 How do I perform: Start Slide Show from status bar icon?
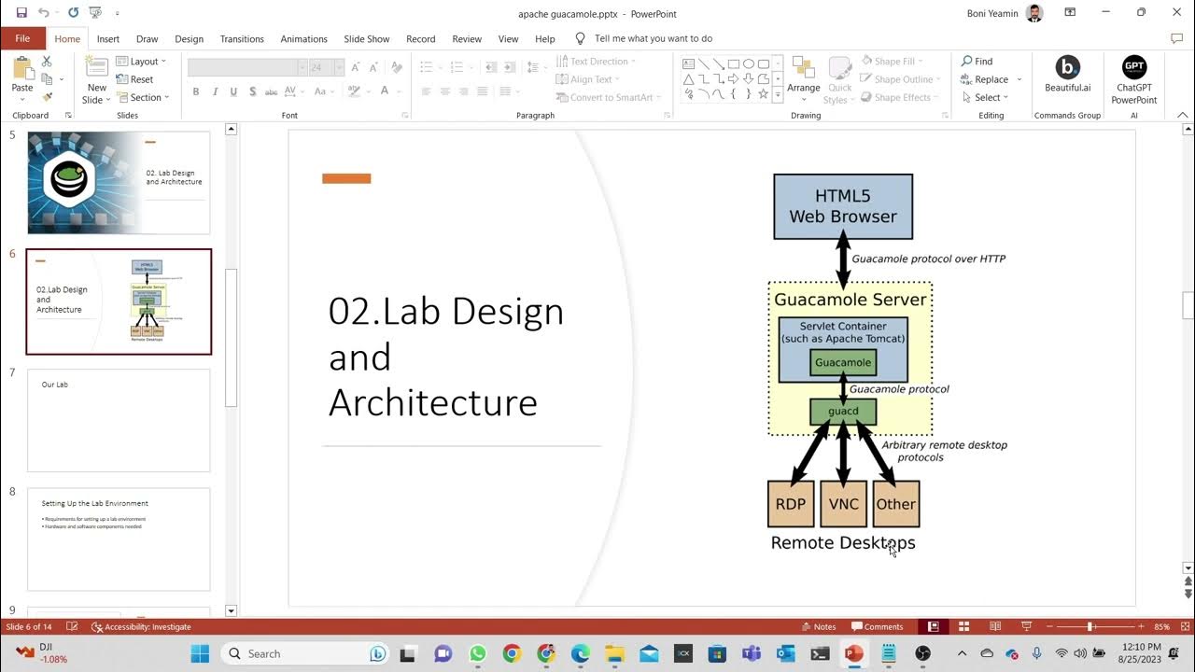[1027, 626]
